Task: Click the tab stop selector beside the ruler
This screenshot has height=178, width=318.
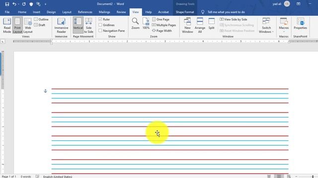Action: tap(2, 42)
